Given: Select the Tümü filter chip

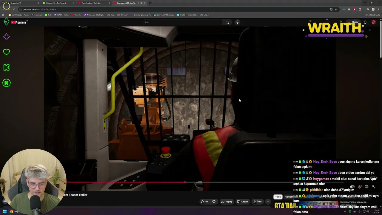Looking at the screenshot, I should (x=278, y=197).
